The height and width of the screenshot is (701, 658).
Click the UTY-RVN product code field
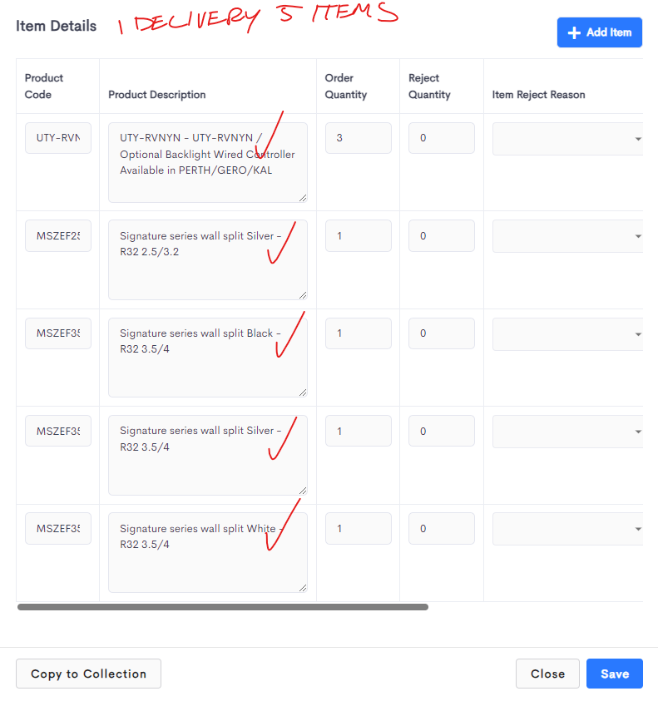coord(58,138)
